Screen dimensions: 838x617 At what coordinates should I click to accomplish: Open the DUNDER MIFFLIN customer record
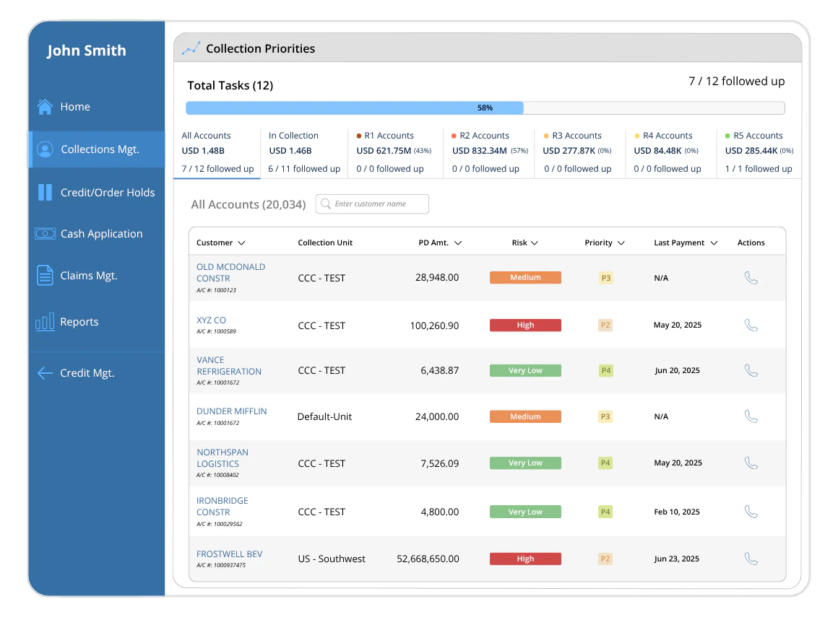point(231,410)
